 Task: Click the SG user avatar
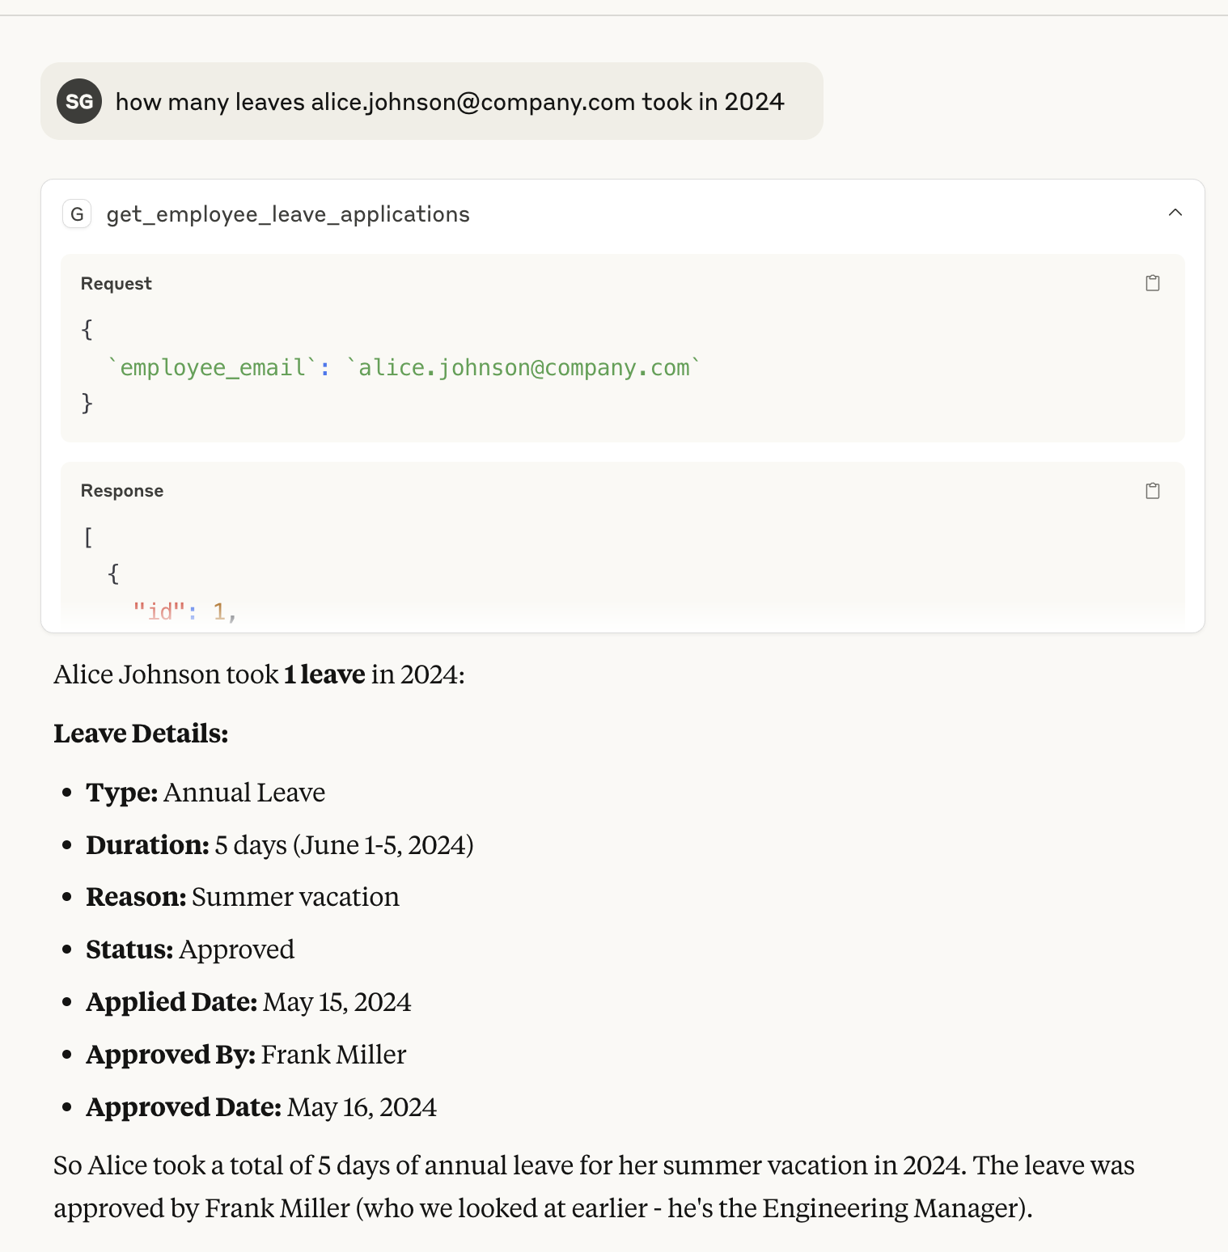(x=79, y=101)
